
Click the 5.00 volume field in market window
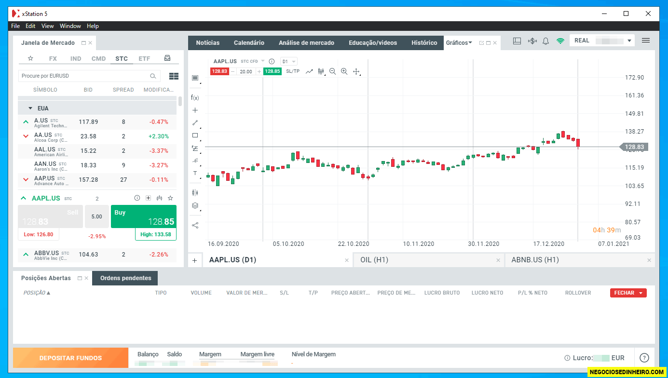[97, 216]
